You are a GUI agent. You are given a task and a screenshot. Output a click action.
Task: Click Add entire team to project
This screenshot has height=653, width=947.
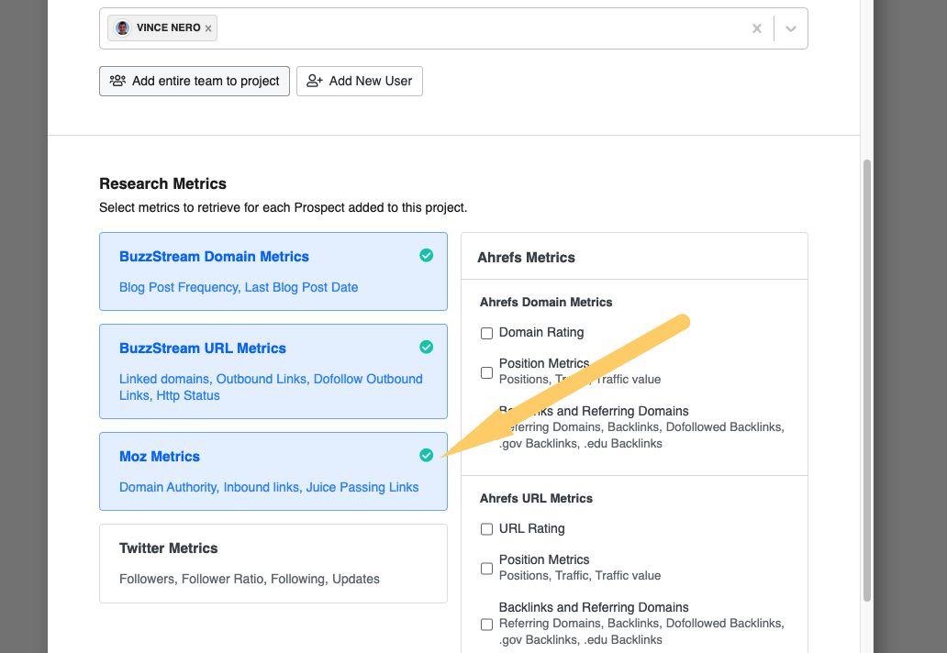(x=195, y=81)
